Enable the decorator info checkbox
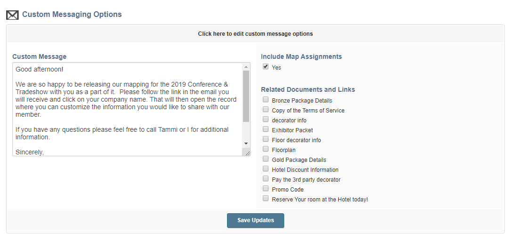Image resolution: width=511 pixels, height=241 pixels. pos(266,119)
